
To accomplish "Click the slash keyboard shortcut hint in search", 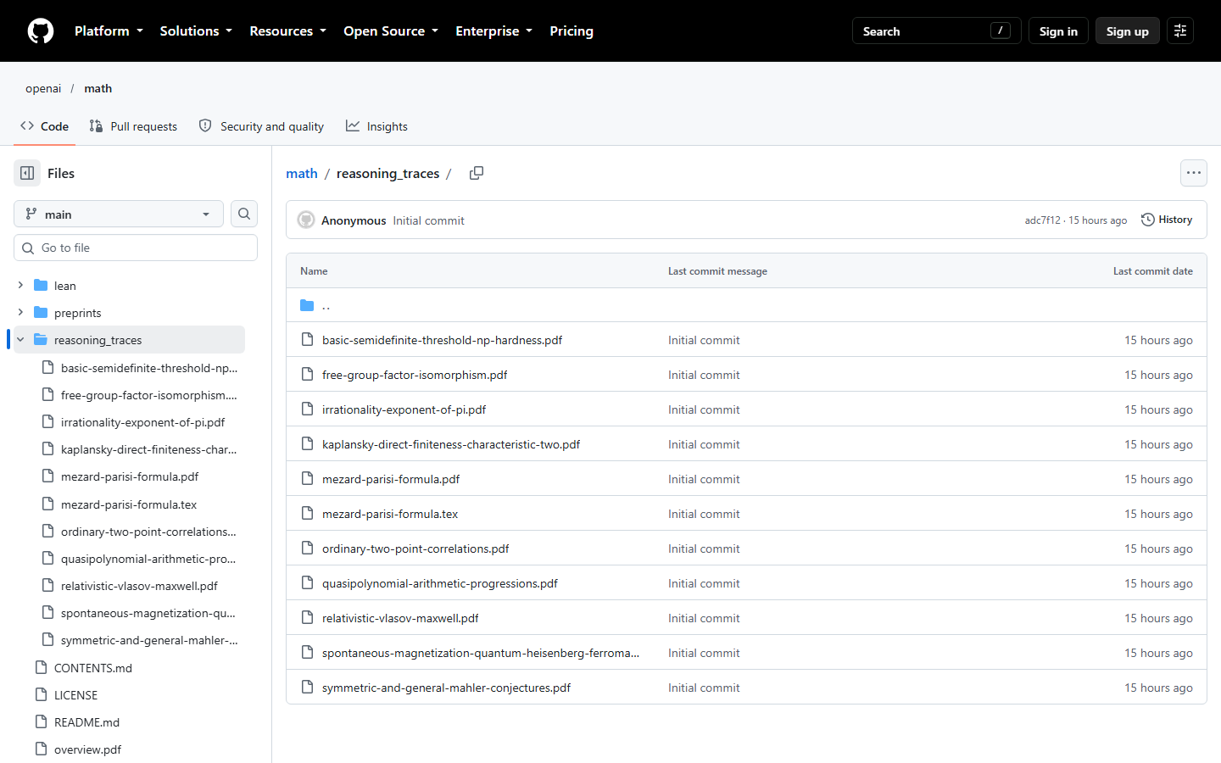I will click(1001, 31).
